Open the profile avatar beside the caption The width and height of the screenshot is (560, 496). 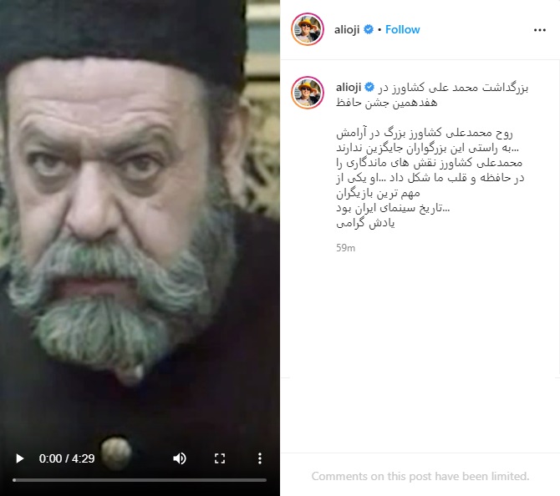click(308, 93)
